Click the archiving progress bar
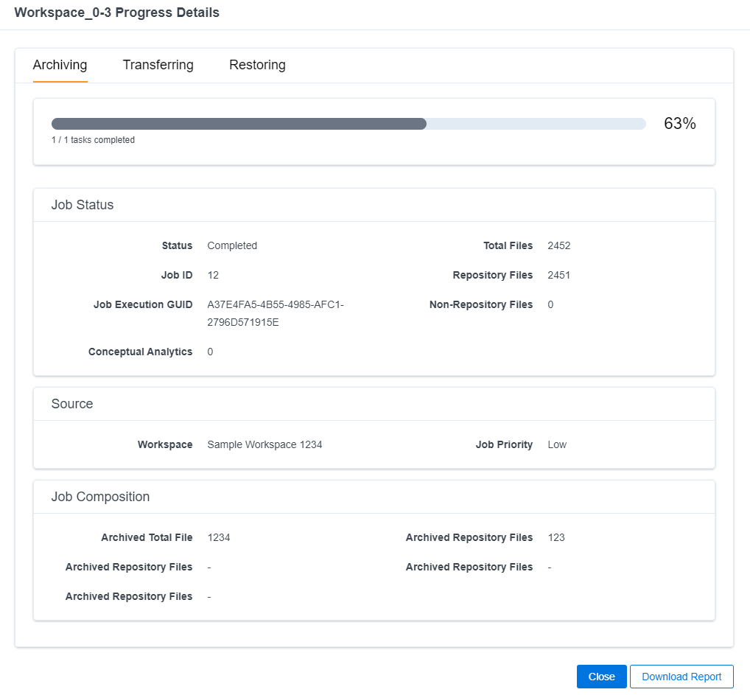The width and height of the screenshot is (750, 695). pyautogui.click(x=348, y=124)
